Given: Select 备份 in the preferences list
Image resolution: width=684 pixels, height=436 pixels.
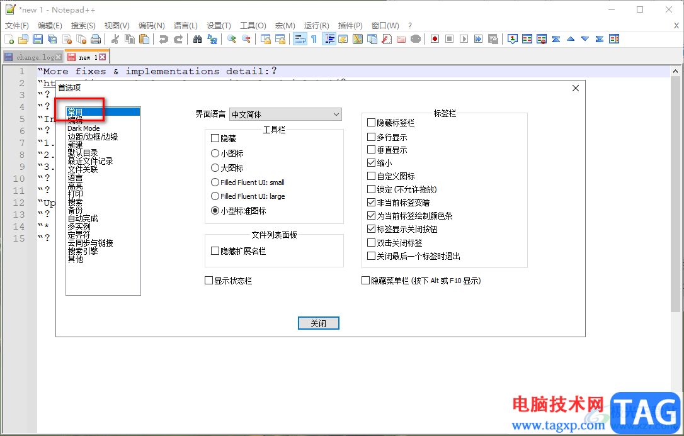Looking at the screenshot, I should [x=75, y=210].
